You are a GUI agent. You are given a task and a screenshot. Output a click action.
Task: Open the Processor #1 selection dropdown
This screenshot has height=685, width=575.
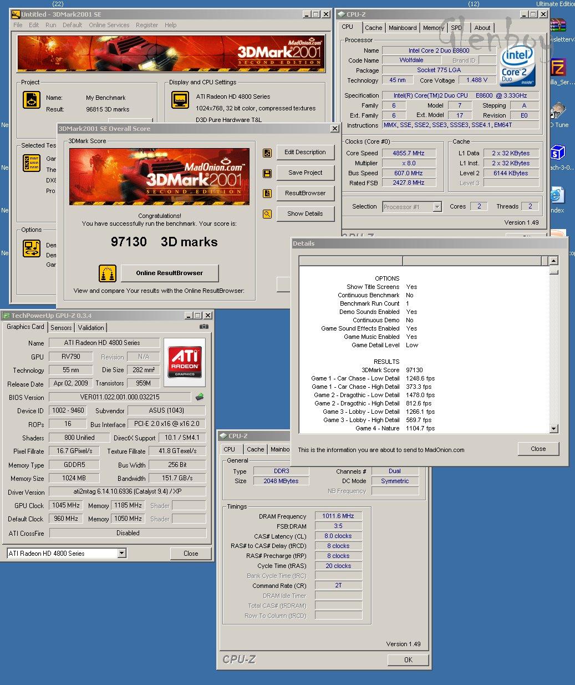coord(437,207)
